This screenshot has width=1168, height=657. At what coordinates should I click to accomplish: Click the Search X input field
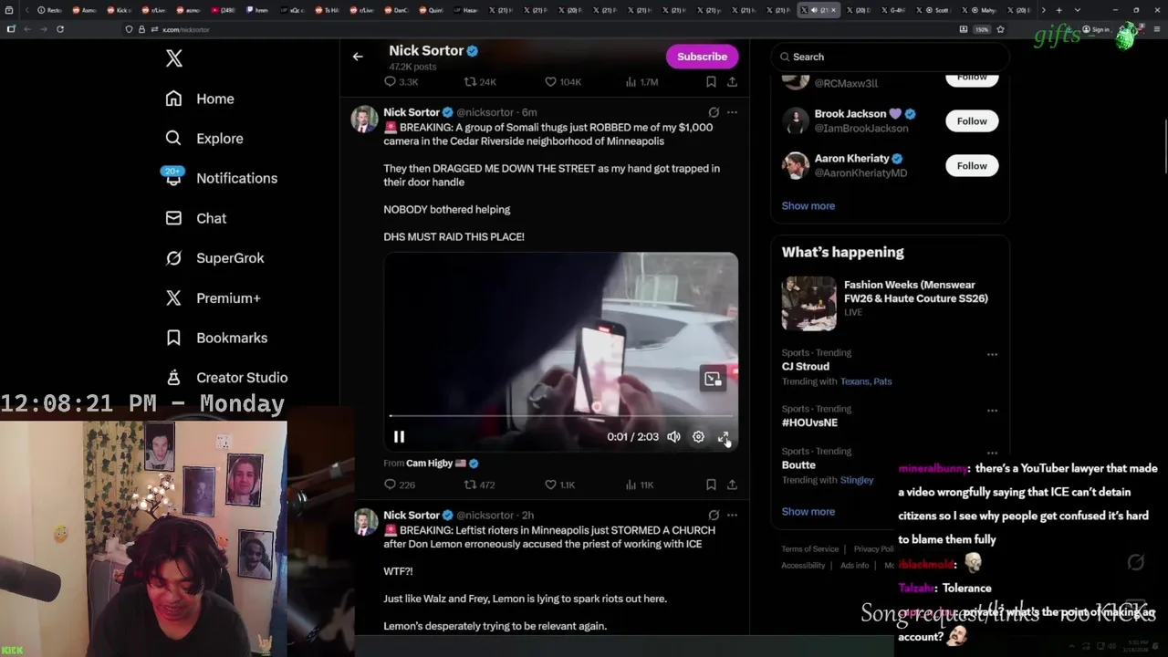pyautogui.click(x=891, y=57)
